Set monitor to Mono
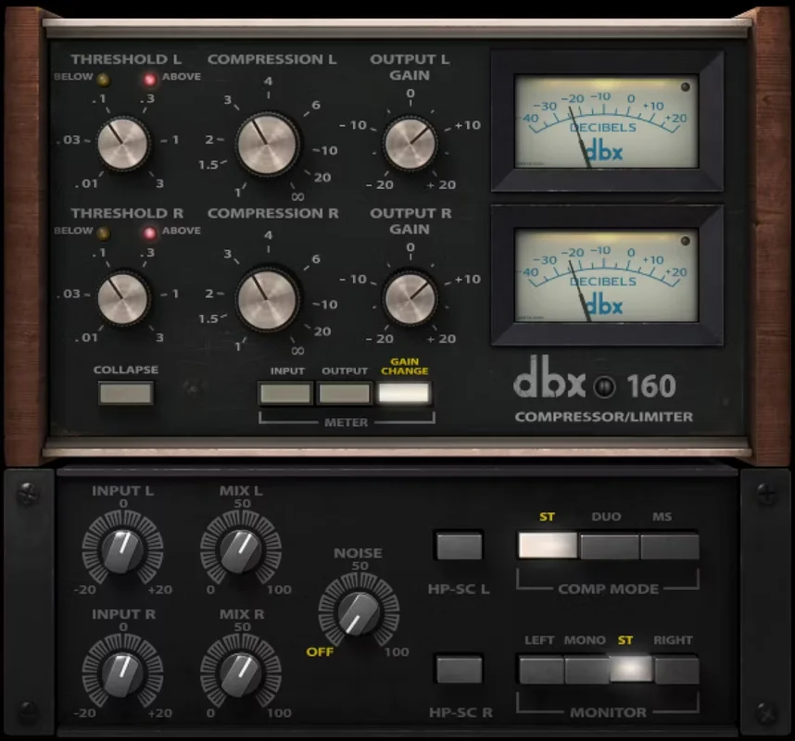 [587, 670]
